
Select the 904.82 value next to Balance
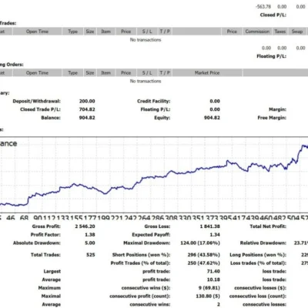(x=87, y=118)
